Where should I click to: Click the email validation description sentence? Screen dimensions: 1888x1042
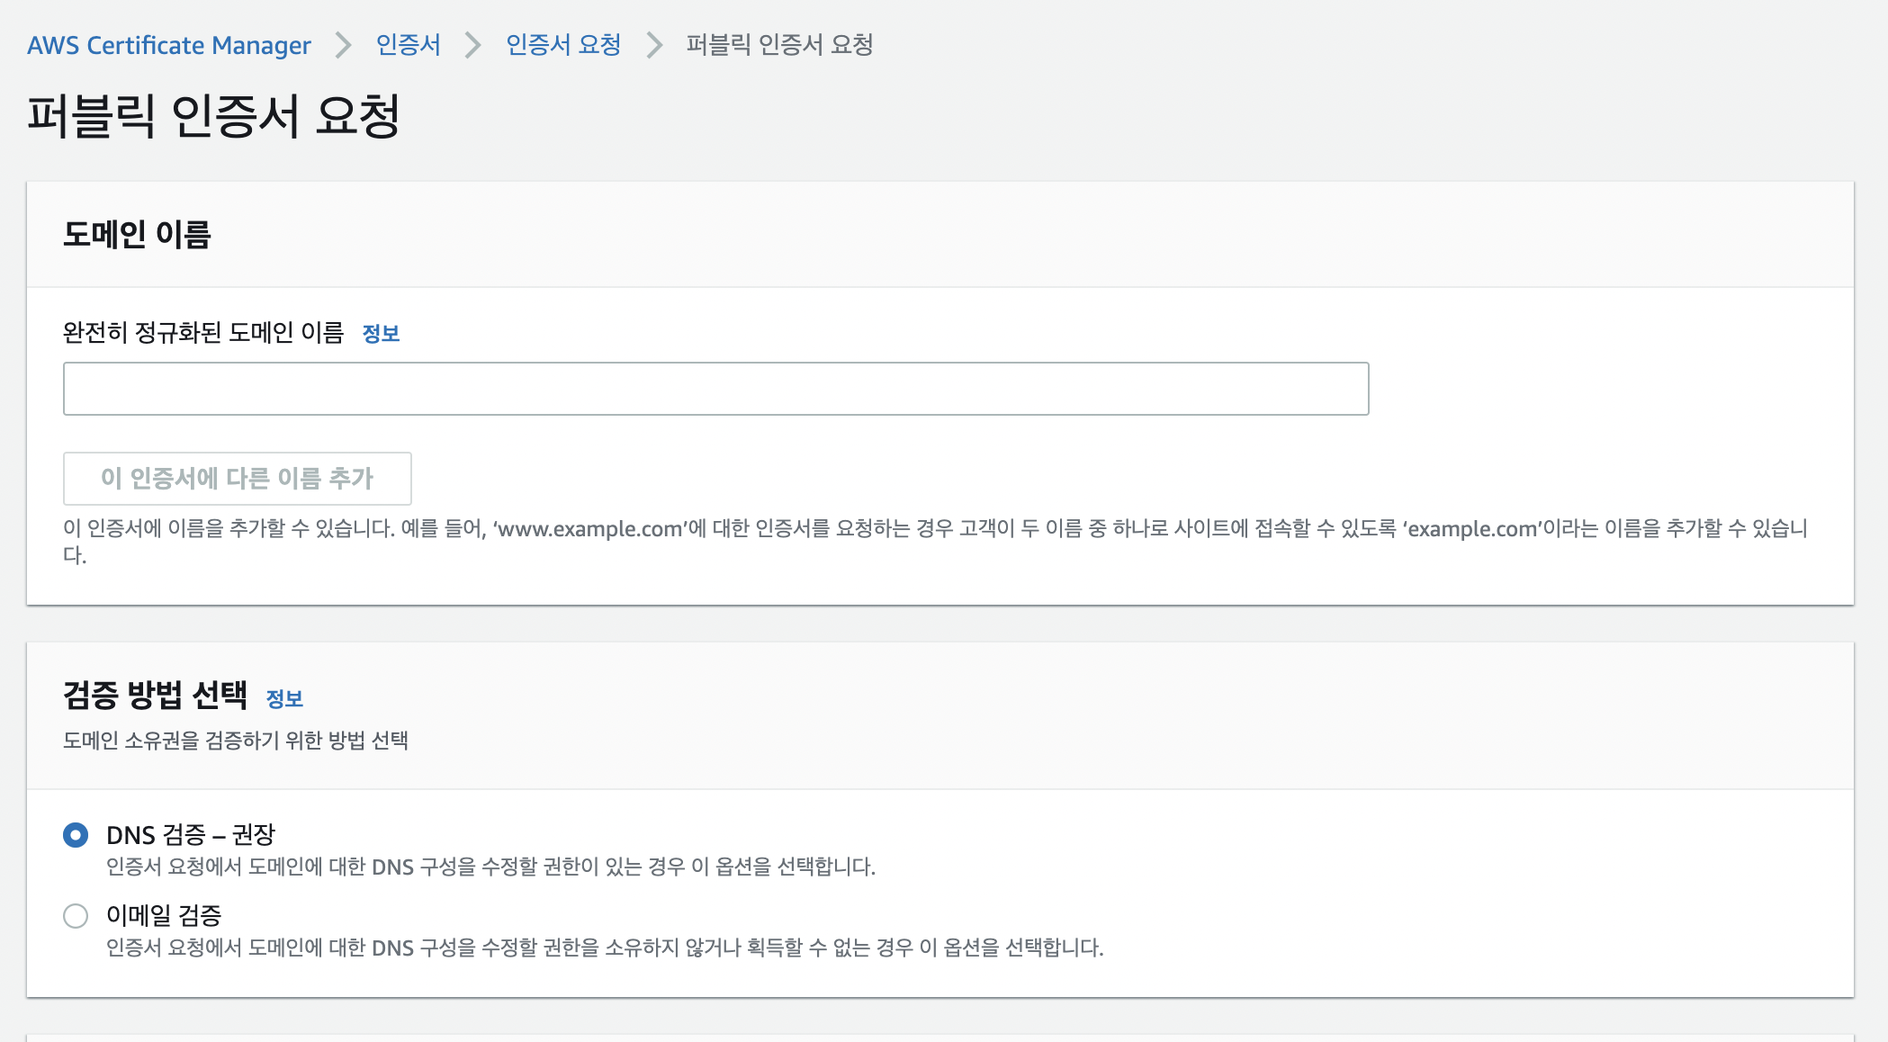[604, 948]
